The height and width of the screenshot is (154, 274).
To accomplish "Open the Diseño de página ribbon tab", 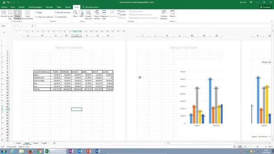I will (35, 7).
